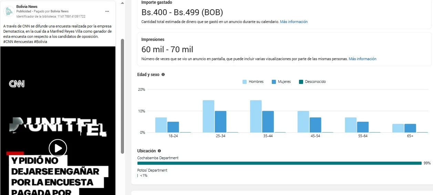
Task: Click the info icon beside Edad y sexo
Action: point(163,75)
